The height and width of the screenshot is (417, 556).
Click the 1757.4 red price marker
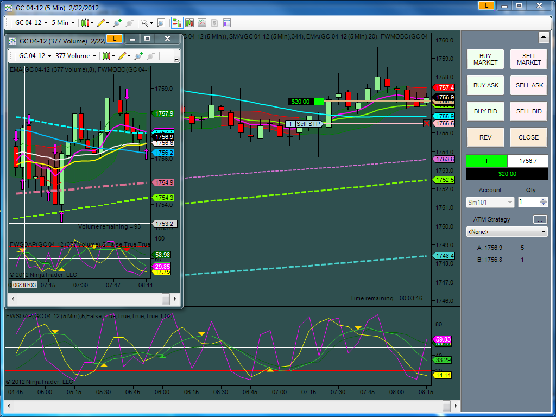click(x=444, y=87)
